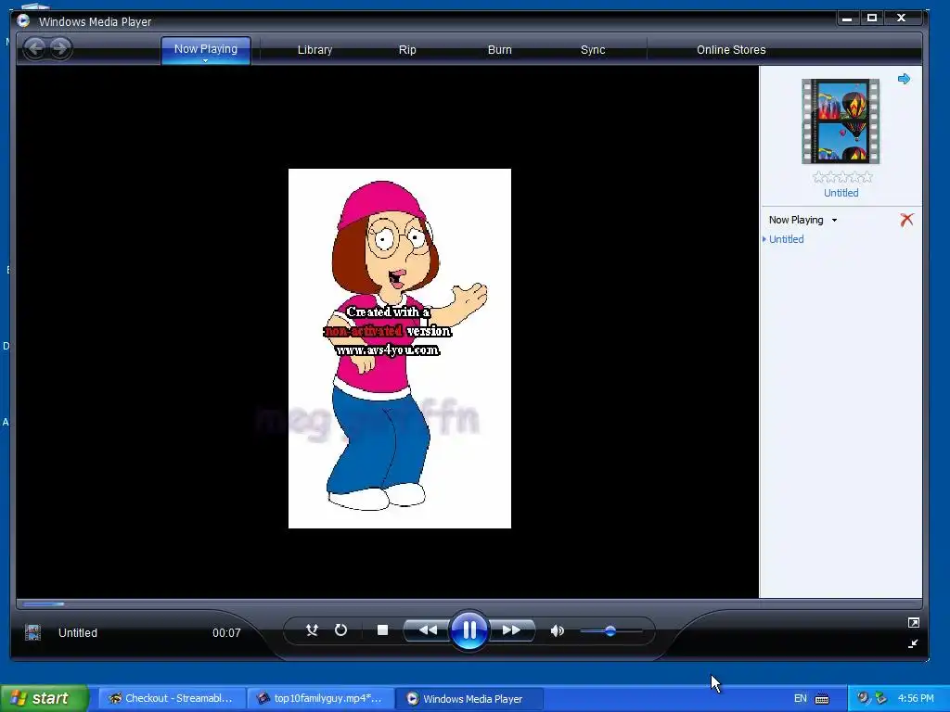Switch to the Burn tab
The width and height of the screenshot is (950, 712).
500,50
